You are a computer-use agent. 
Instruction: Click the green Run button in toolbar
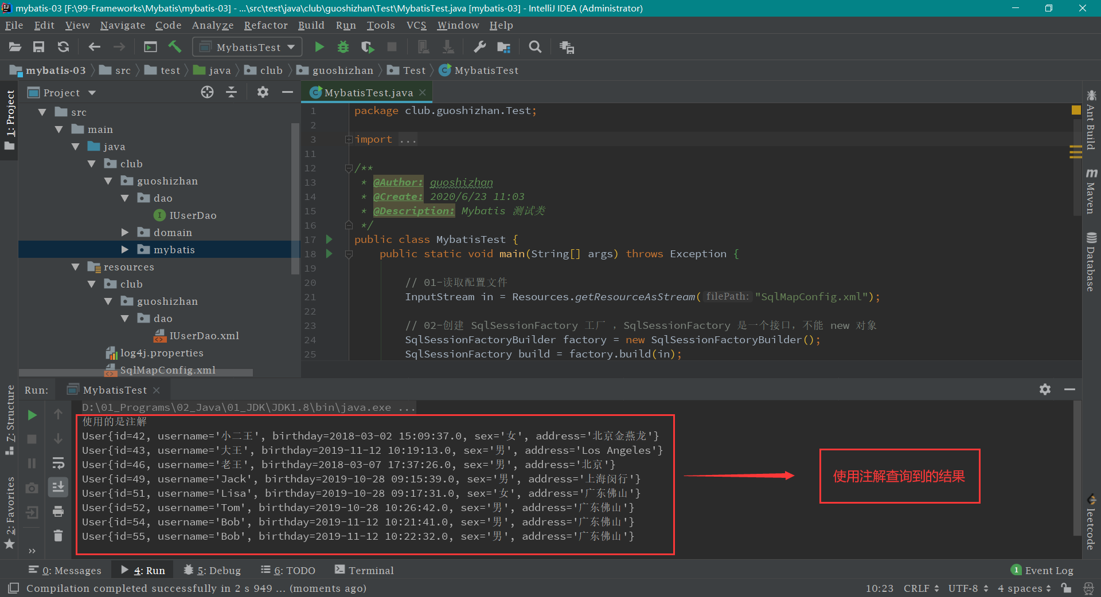[319, 47]
